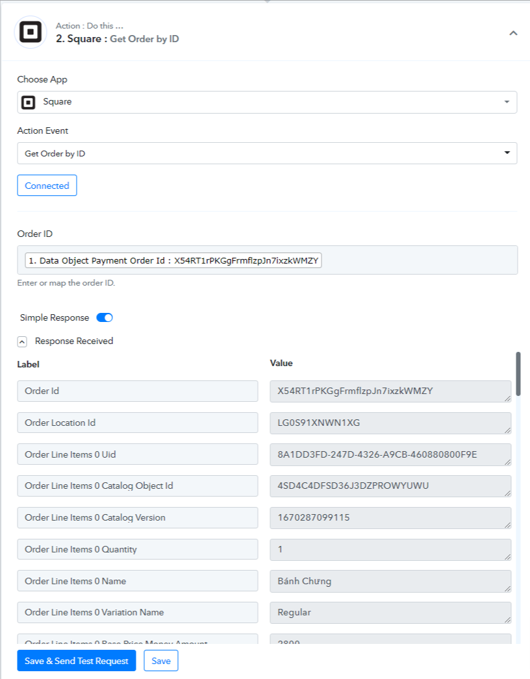Click the Order Location Id value field
The width and height of the screenshot is (530, 679).
390,423
